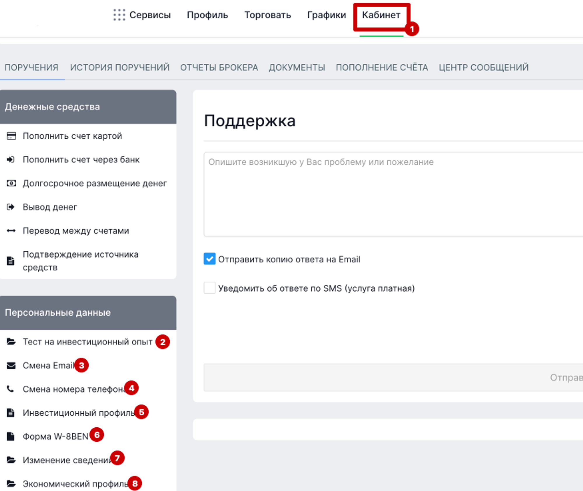Open the Центр сообщений tab
Image resolution: width=583 pixels, height=491 pixels.
coord(484,67)
